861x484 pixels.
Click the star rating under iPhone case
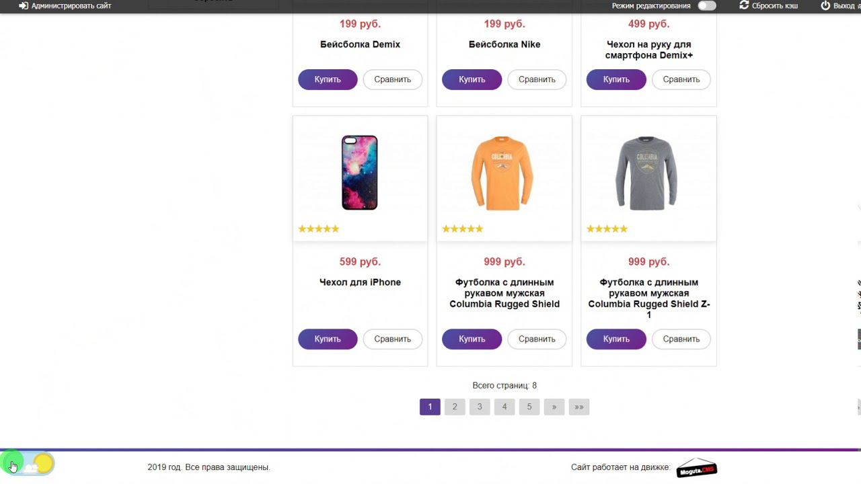(x=319, y=229)
